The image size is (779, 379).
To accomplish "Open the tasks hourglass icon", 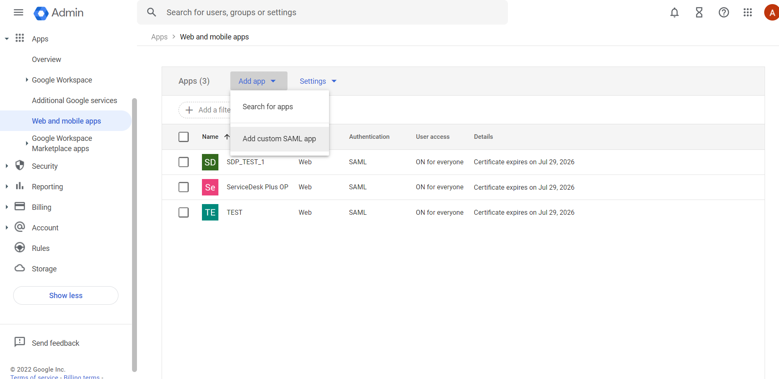I will 699,13.
